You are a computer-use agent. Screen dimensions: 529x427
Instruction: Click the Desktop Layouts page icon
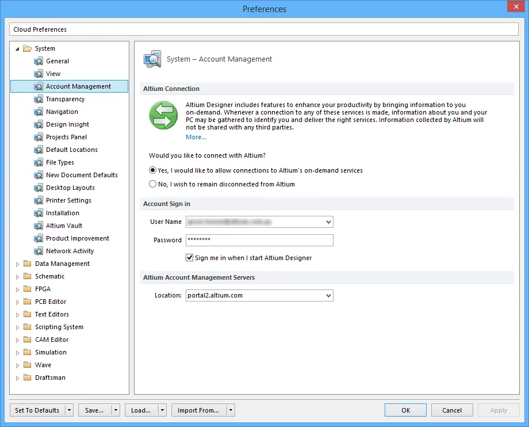[39, 188]
